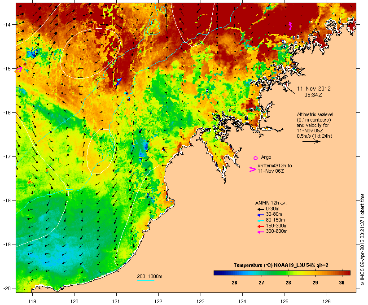Image resolution: width=368 pixels, height=305 pixels.
Task: Click the longitude axis label 122
Action: point(158,301)
